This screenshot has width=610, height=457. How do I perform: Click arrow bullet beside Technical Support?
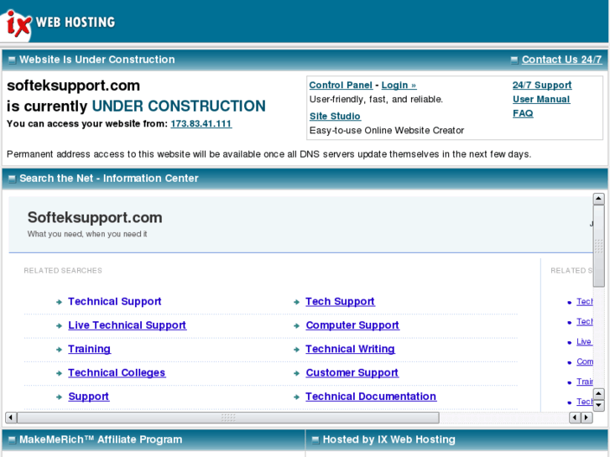coord(59,302)
